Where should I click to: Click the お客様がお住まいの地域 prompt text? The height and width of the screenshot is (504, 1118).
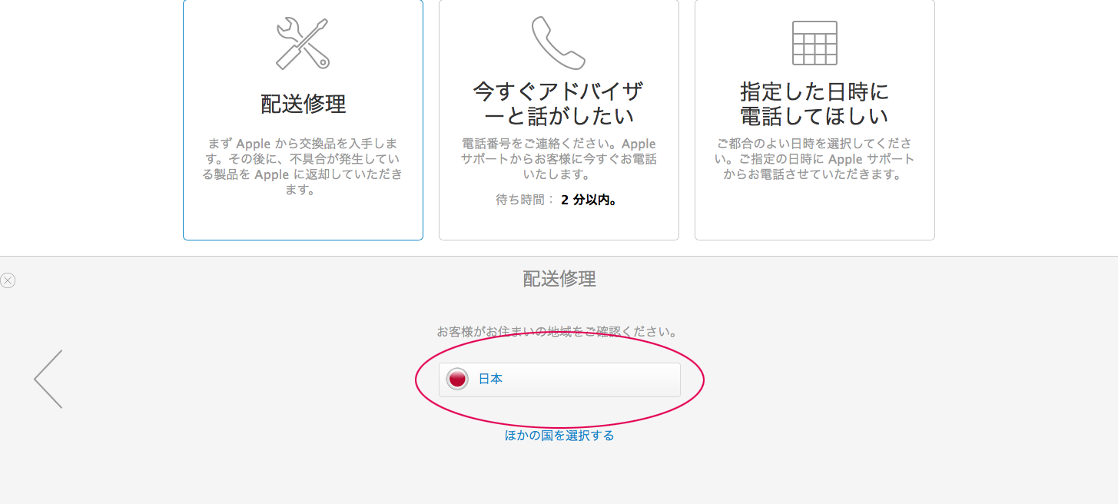[559, 333]
